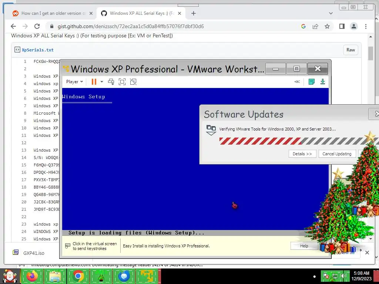Click Help button in VMware install bar
The image size is (379, 284).
coord(304,246)
